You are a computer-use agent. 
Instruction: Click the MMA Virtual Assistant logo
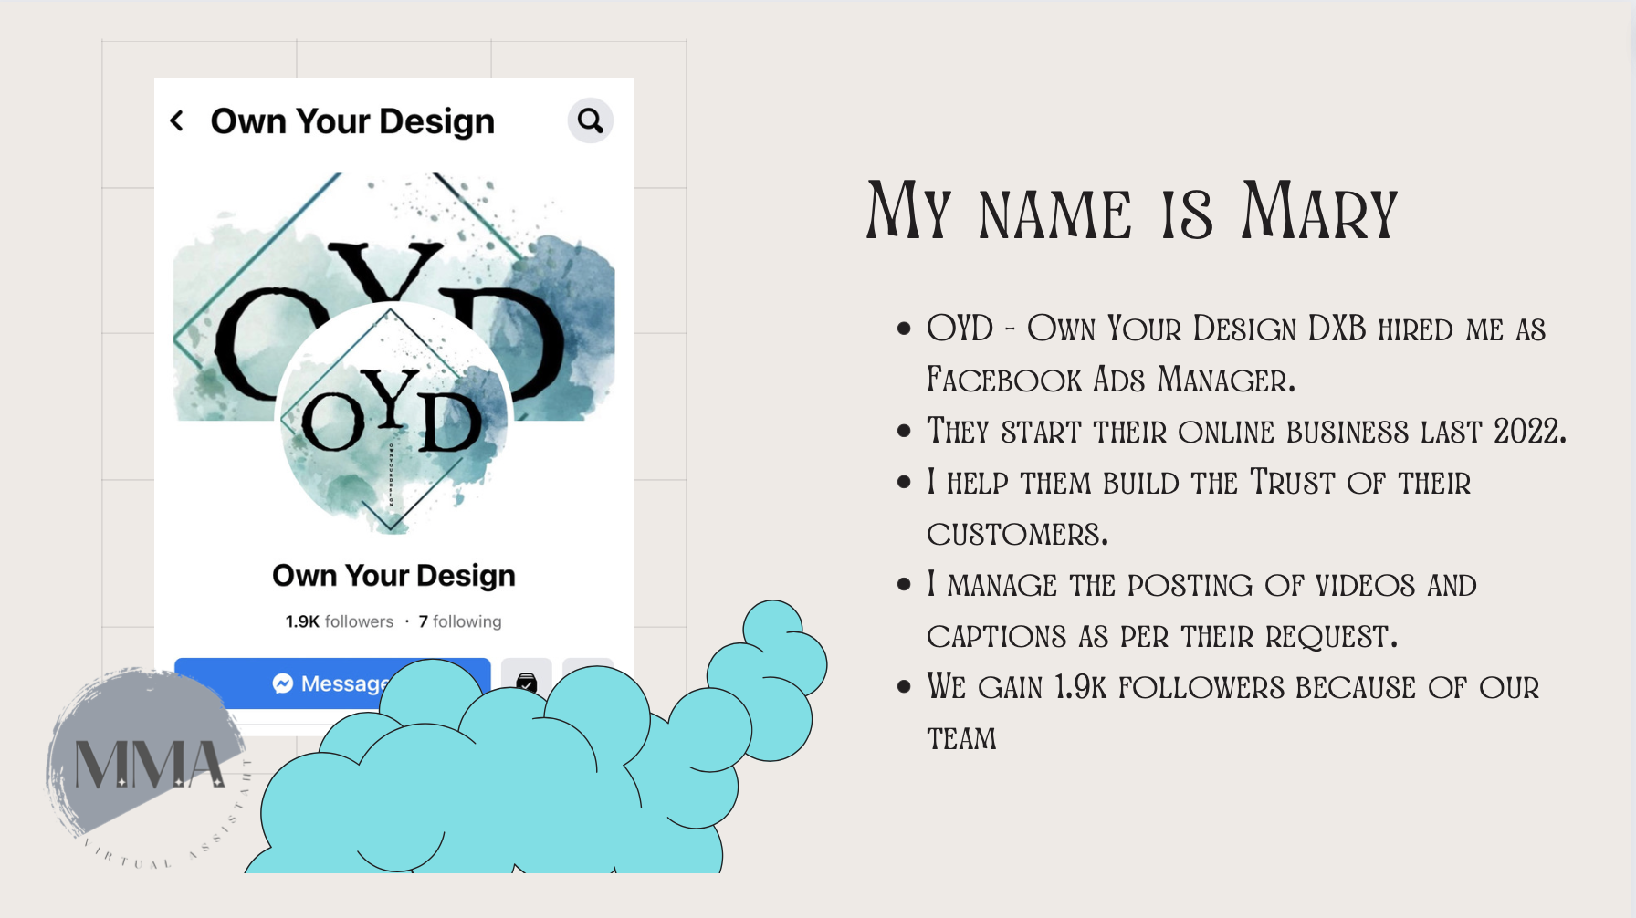point(148,768)
